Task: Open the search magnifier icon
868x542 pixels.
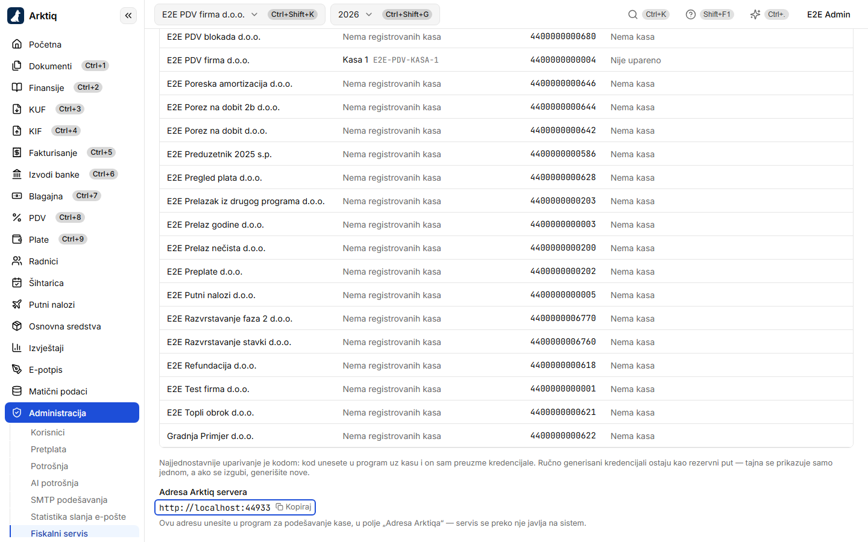Action: 633,14
